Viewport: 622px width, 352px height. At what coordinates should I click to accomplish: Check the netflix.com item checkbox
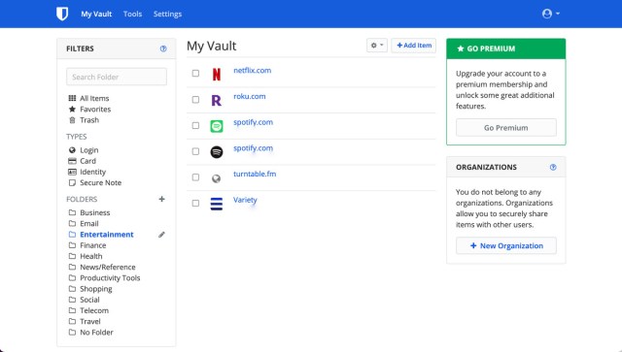click(195, 74)
